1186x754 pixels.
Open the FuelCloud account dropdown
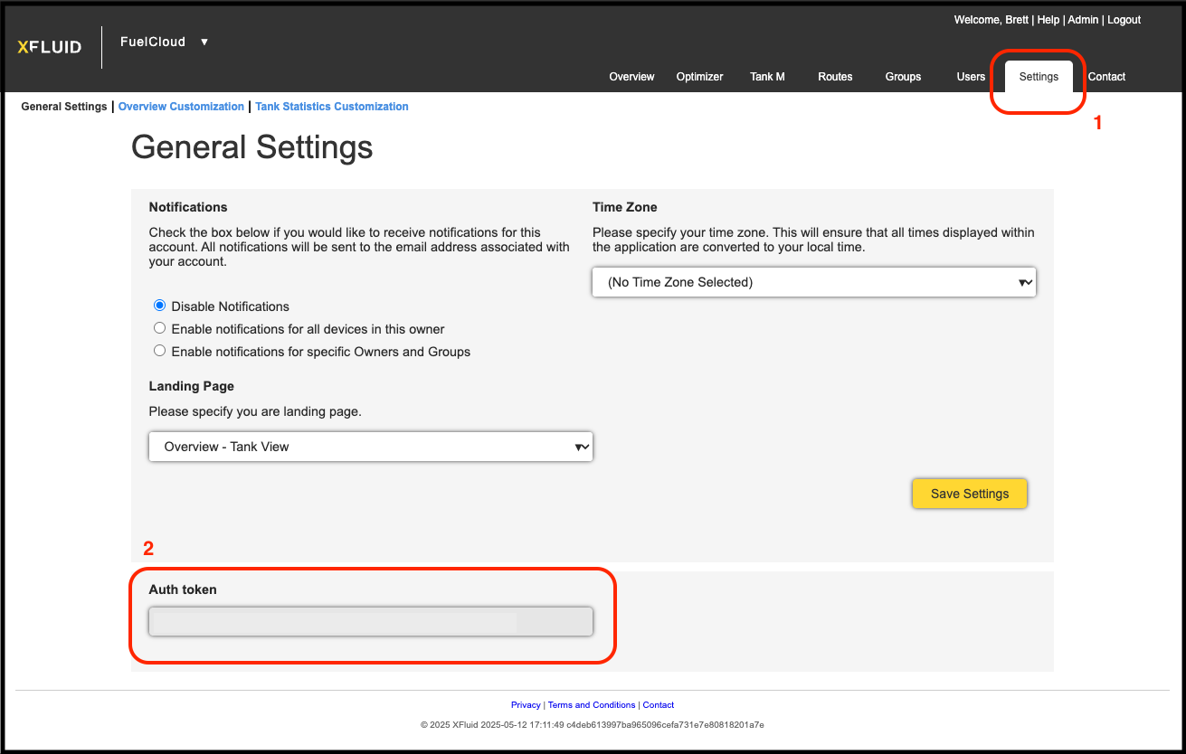tap(164, 42)
